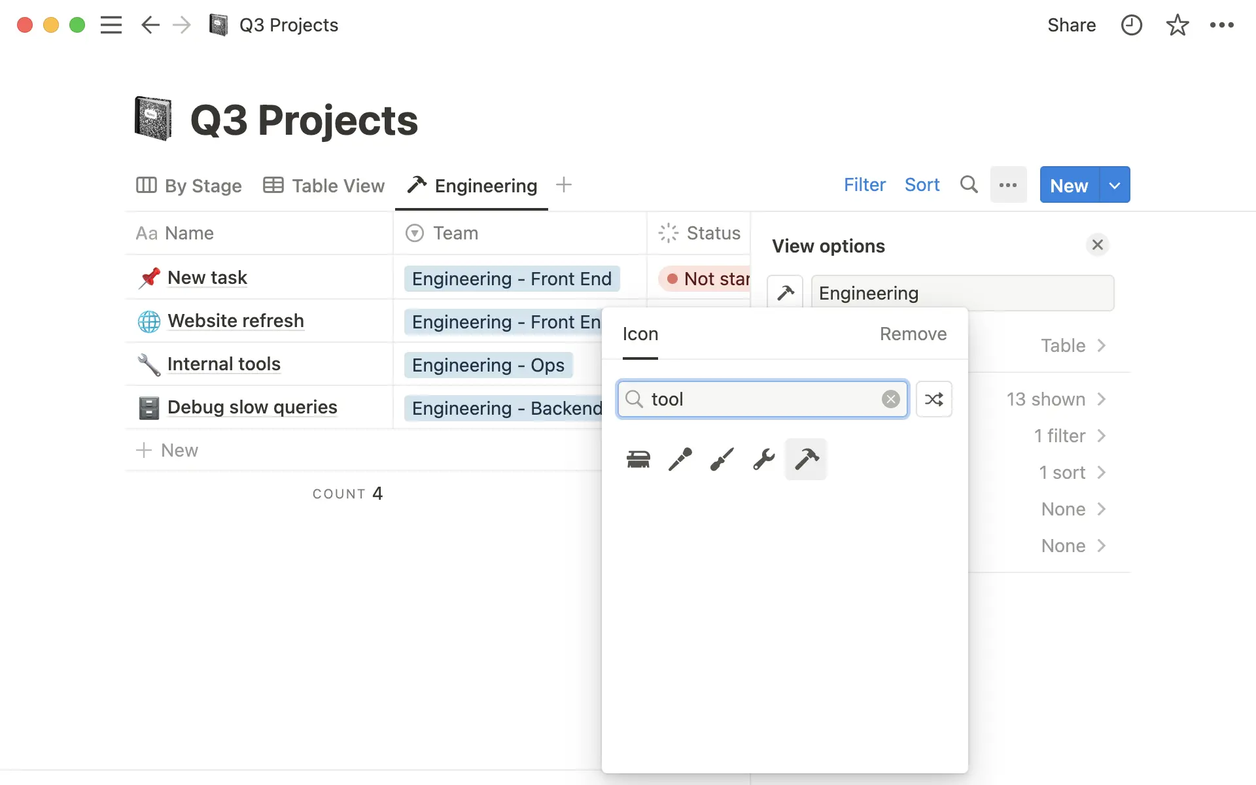Open the New button dropdown arrow
The height and width of the screenshot is (785, 1256).
[x=1115, y=185]
